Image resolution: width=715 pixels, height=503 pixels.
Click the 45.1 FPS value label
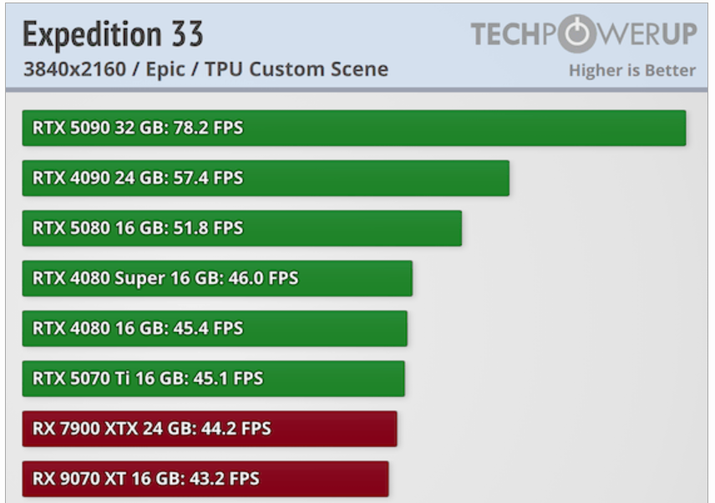click(x=229, y=379)
